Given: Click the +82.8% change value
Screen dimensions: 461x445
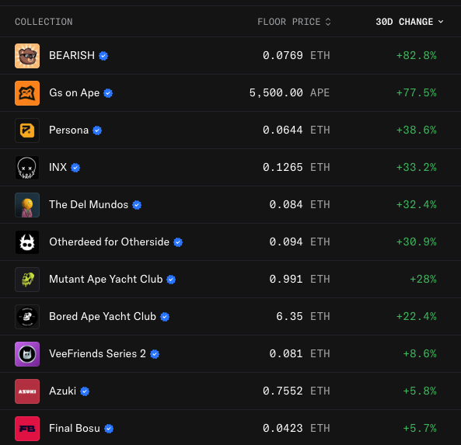Looking at the screenshot, I should click(417, 56).
